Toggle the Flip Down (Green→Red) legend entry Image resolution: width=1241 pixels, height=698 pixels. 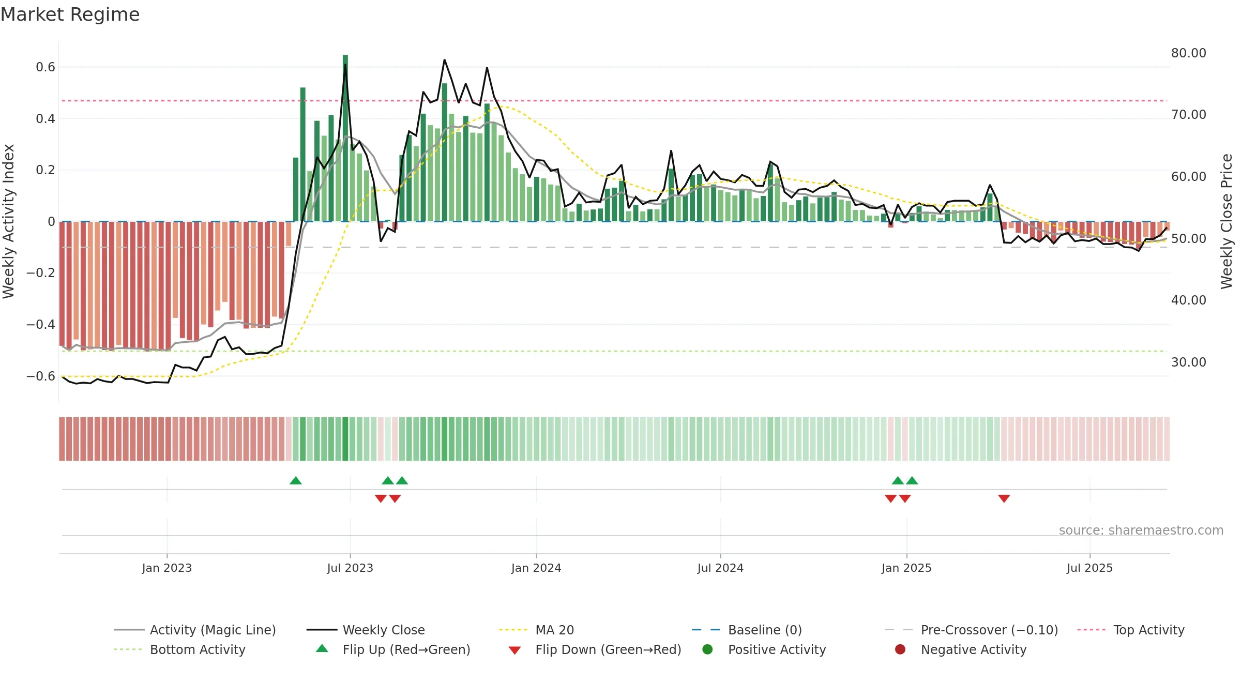coord(595,649)
